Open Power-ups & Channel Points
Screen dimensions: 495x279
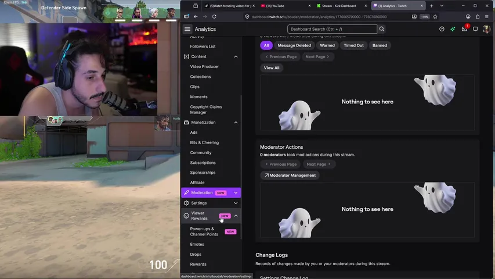(204, 231)
